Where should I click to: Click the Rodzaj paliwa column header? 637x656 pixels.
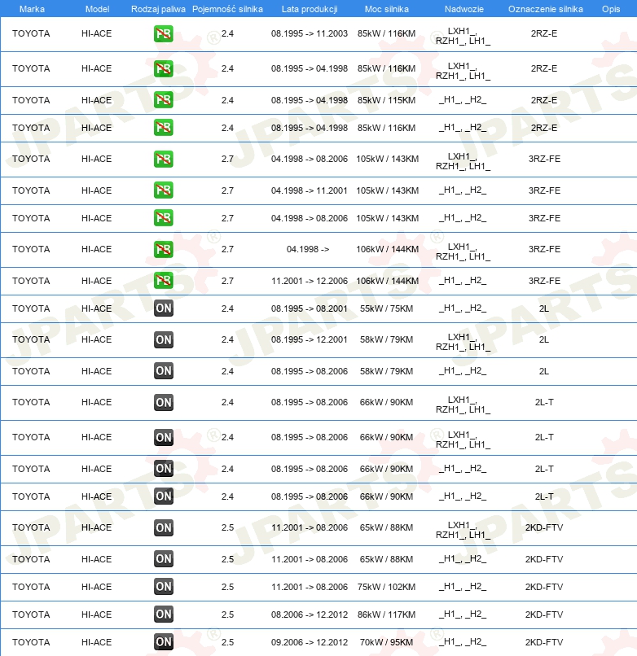(x=158, y=8)
